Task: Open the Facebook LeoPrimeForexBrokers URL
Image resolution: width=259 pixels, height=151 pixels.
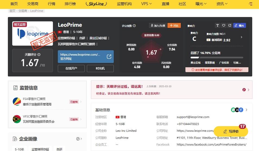Action: (211, 145)
